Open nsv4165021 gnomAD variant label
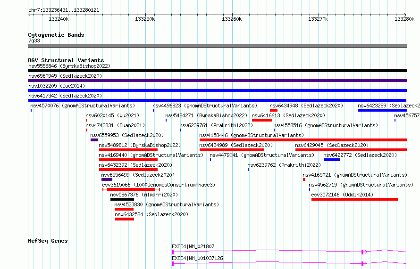The height and width of the screenshot is (269, 420). pyautogui.click(x=355, y=175)
